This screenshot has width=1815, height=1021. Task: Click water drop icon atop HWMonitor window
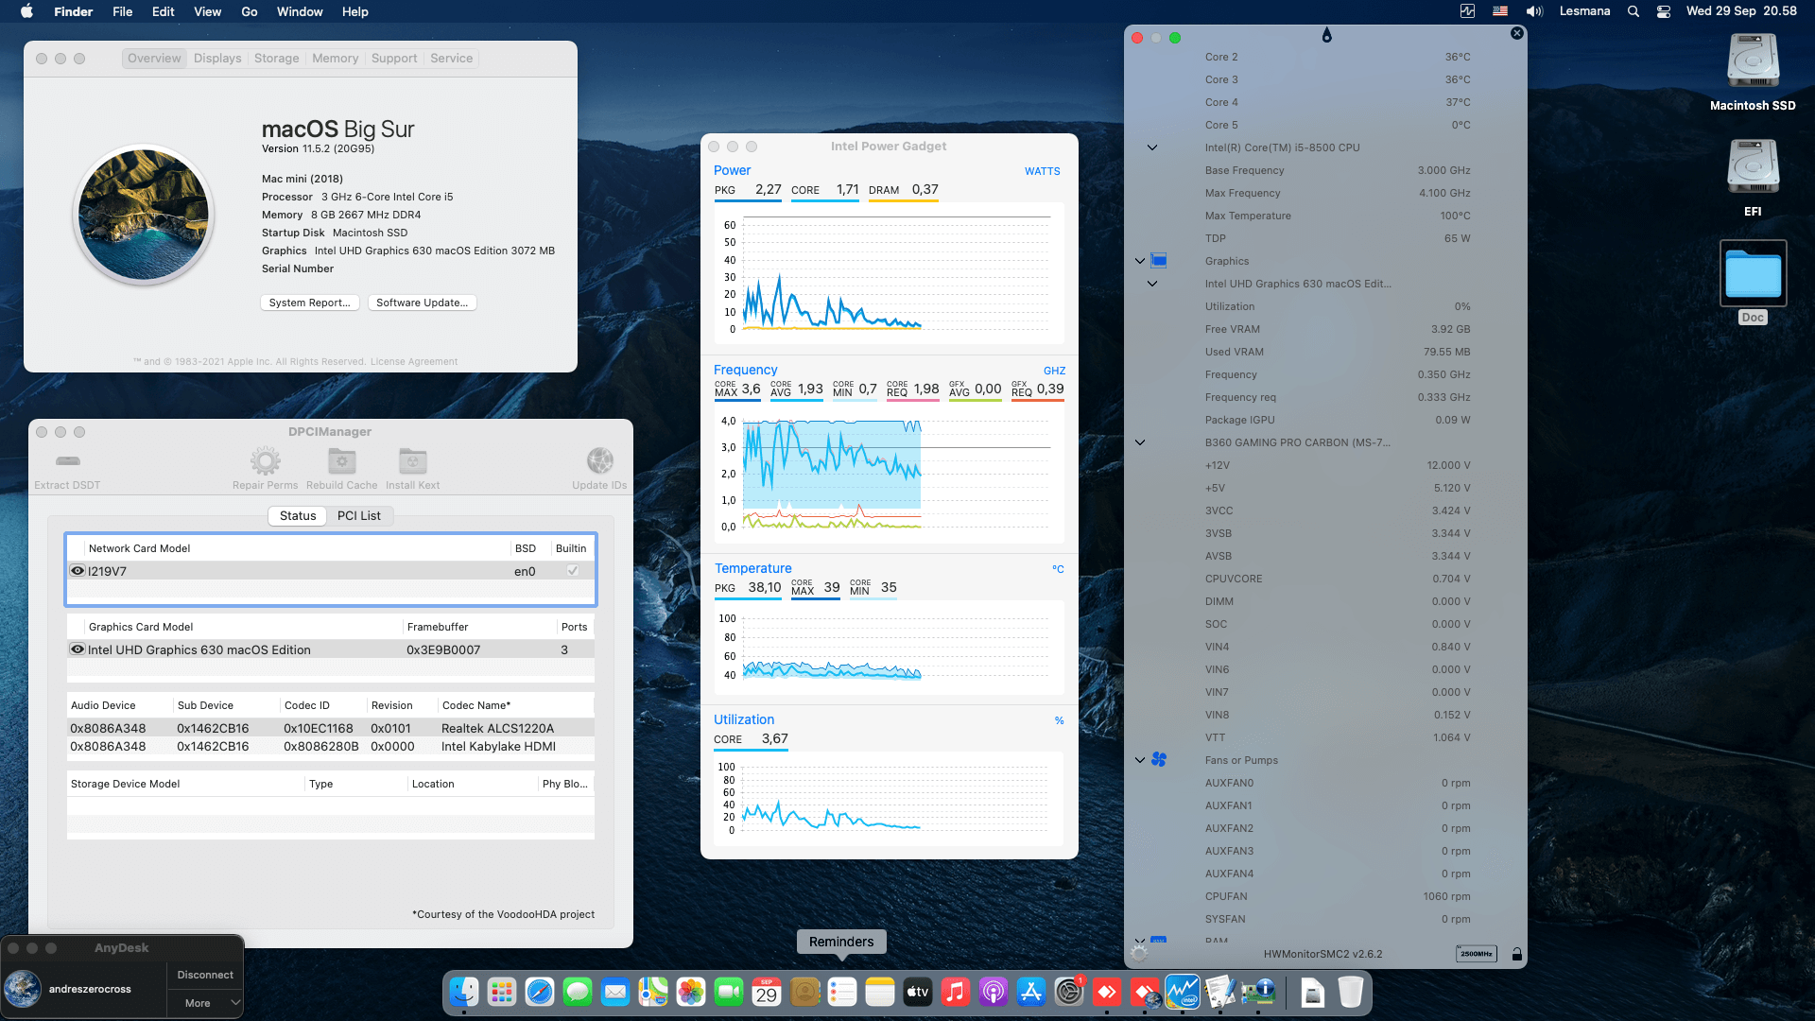pyautogui.click(x=1326, y=35)
